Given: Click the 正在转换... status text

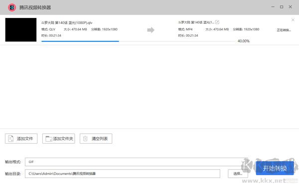Looking at the screenshot, I should pos(284,30).
